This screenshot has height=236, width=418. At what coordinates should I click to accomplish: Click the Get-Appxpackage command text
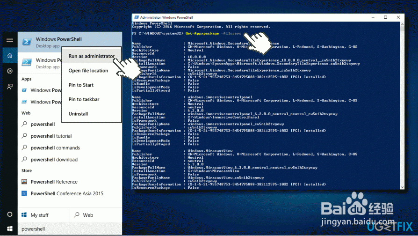[202, 33]
